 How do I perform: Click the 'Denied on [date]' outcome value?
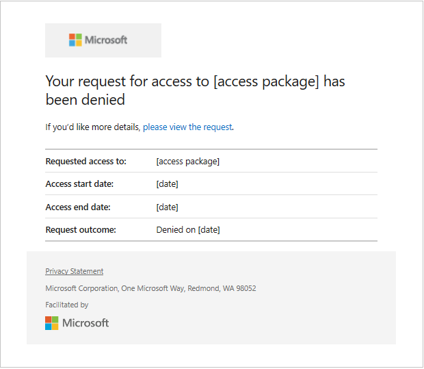[188, 230]
